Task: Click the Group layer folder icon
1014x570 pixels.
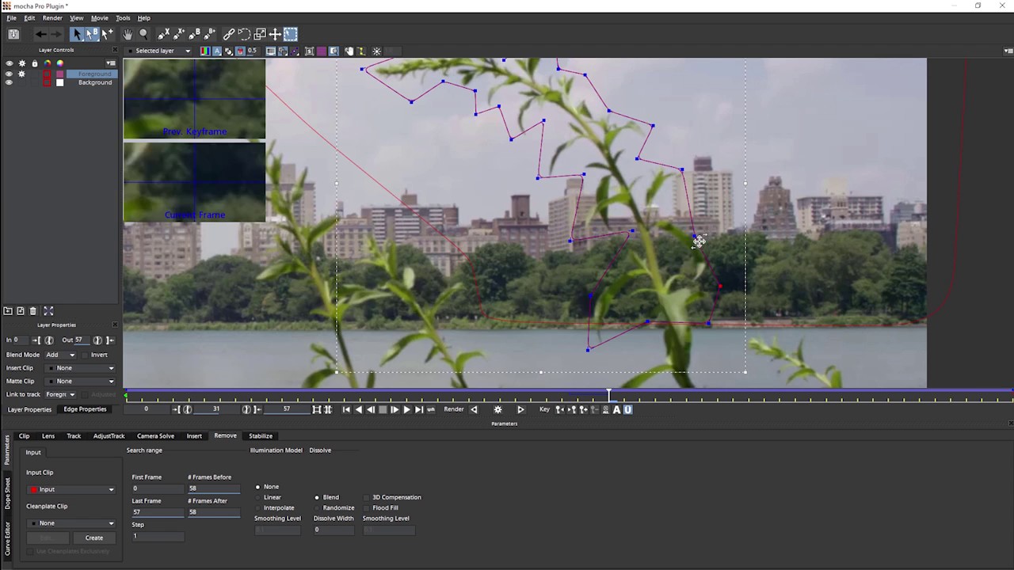Action: [x=8, y=311]
